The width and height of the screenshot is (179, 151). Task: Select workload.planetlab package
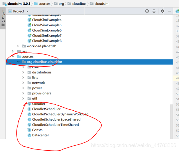[x=42, y=46]
